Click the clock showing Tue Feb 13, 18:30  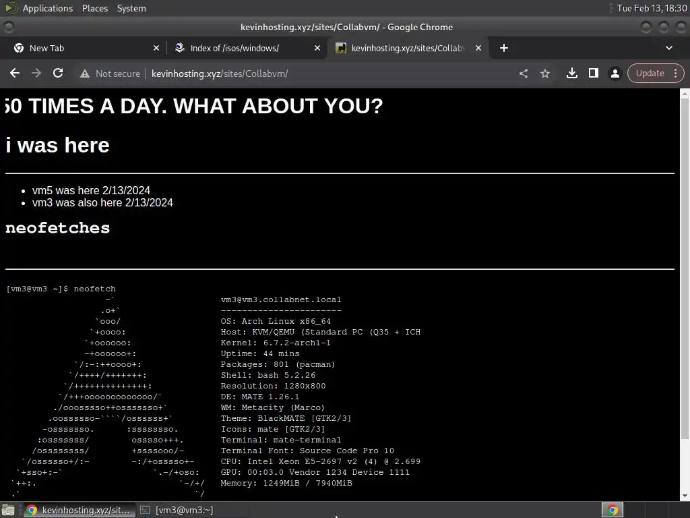click(x=652, y=8)
